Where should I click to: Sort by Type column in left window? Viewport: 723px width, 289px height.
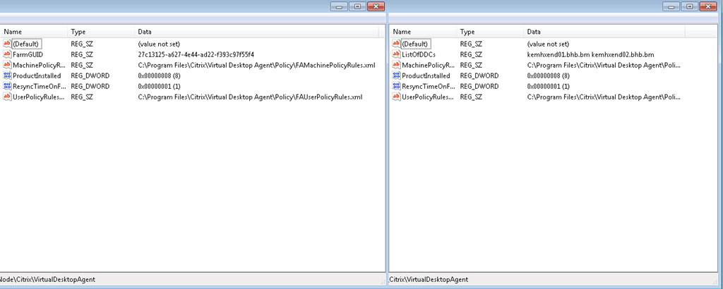pos(101,32)
